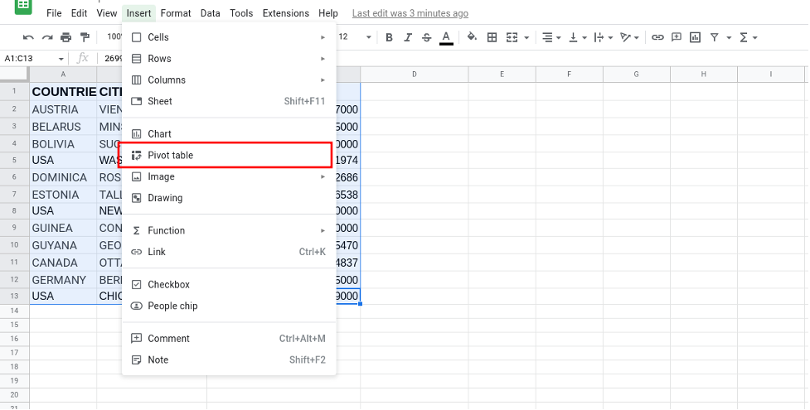The height and width of the screenshot is (410, 810).
Task: Choose Link from the Insert menu
Action: (x=229, y=252)
